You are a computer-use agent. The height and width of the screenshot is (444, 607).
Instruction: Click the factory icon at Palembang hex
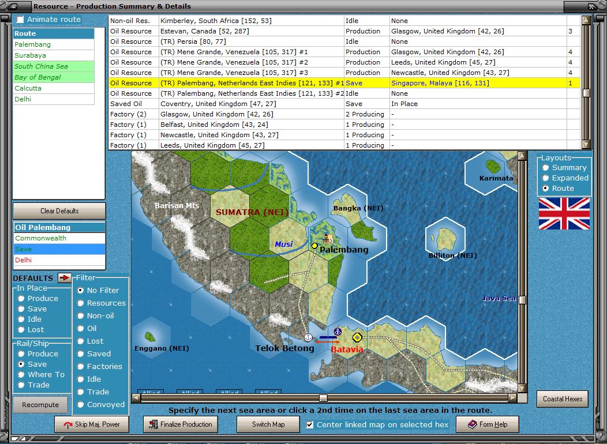(328, 239)
